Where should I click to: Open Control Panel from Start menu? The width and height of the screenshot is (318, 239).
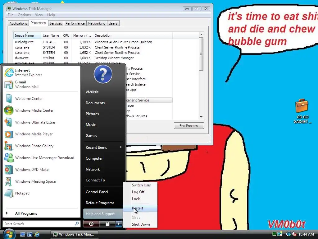[104, 192]
